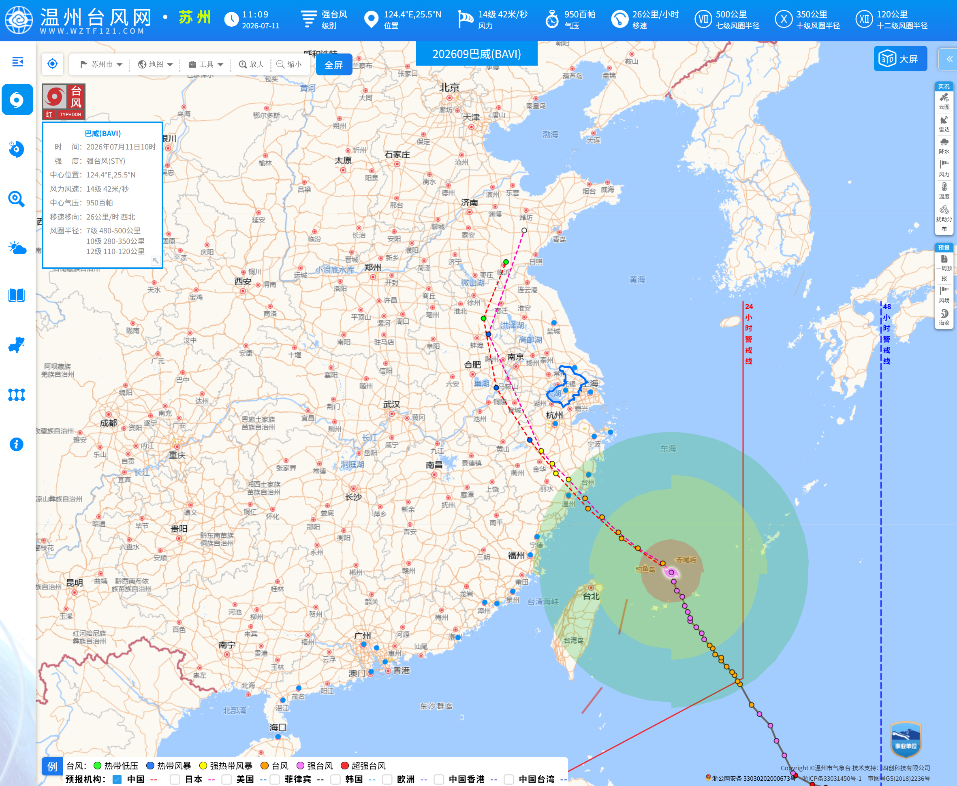
Task: Click the typhoon red warning signal icon
Action: 64,102
